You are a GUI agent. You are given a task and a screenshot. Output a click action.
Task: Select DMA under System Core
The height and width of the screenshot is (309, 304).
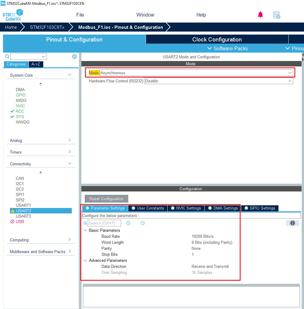tap(20, 90)
